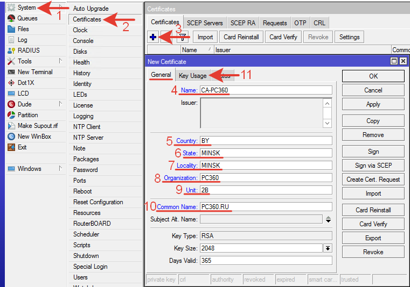Screen dimensions: 410x287
Task: Click the Country field BY
Action: [266, 141]
